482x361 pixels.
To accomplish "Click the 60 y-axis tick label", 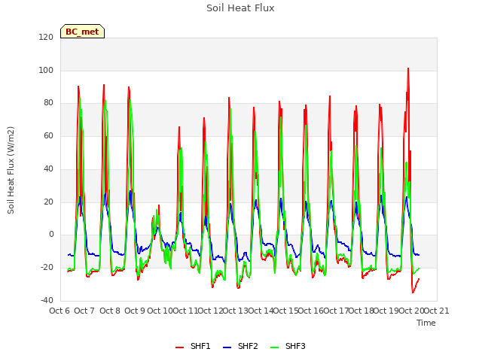I will (48, 136).
